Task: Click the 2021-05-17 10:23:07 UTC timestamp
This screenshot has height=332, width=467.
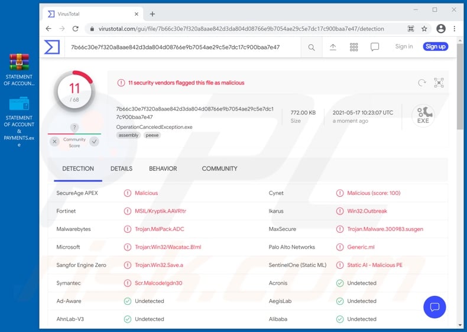Action: 363,113
